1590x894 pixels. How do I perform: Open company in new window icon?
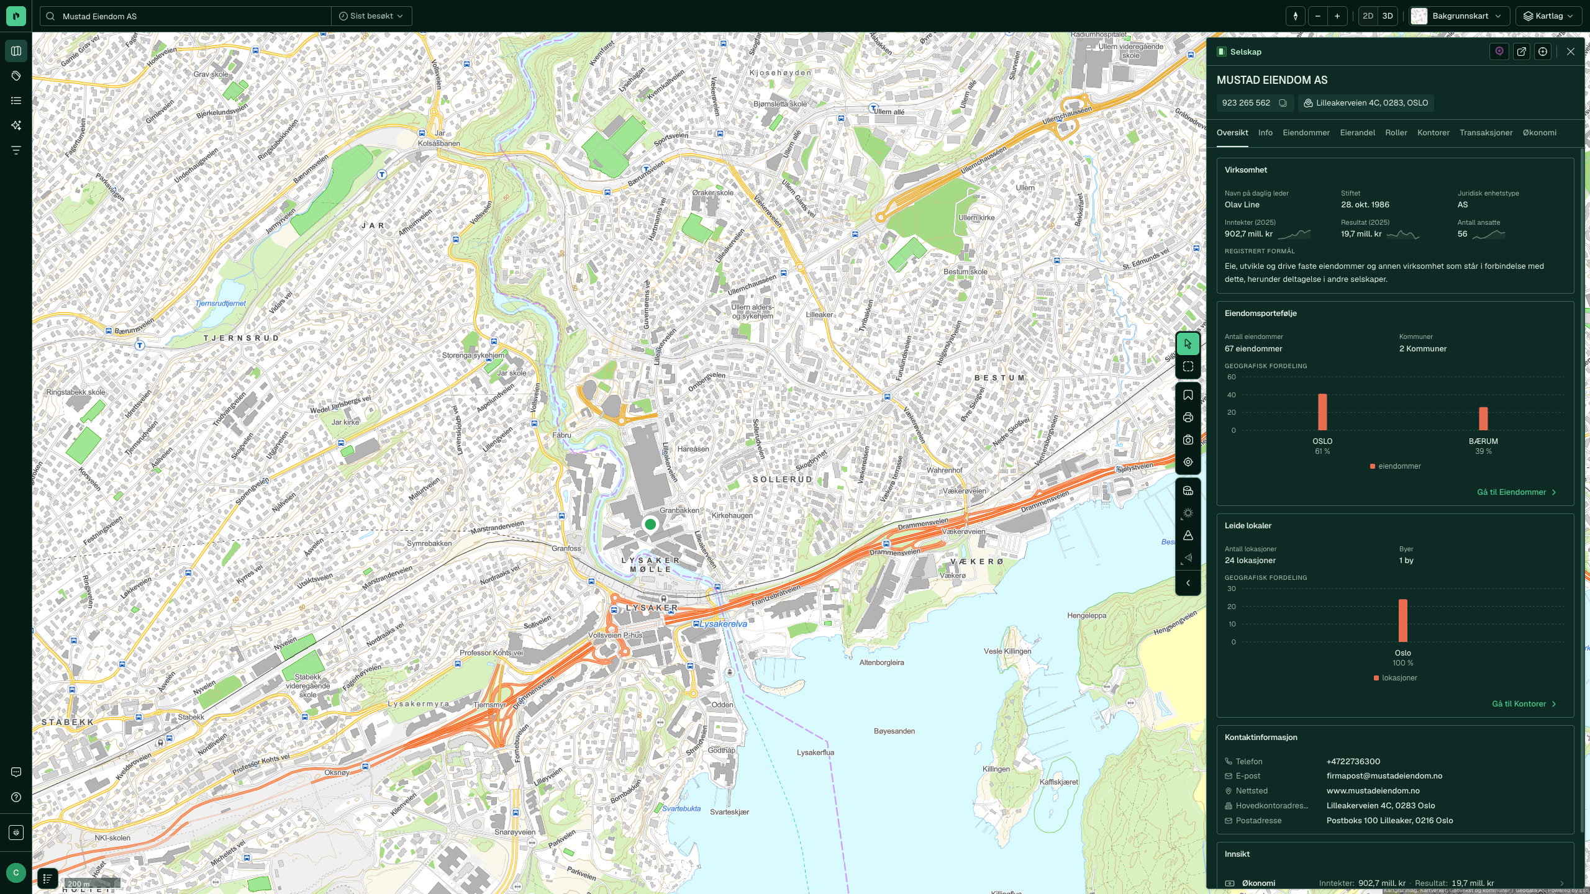(1521, 52)
